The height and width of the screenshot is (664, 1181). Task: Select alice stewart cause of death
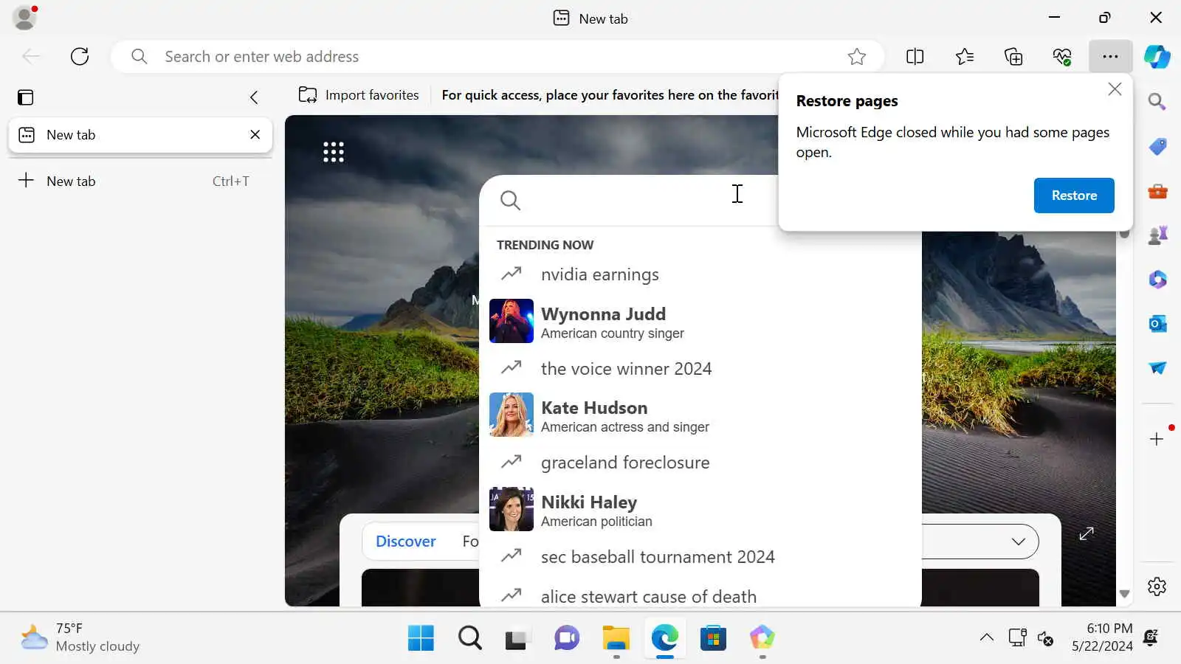click(x=700, y=595)
